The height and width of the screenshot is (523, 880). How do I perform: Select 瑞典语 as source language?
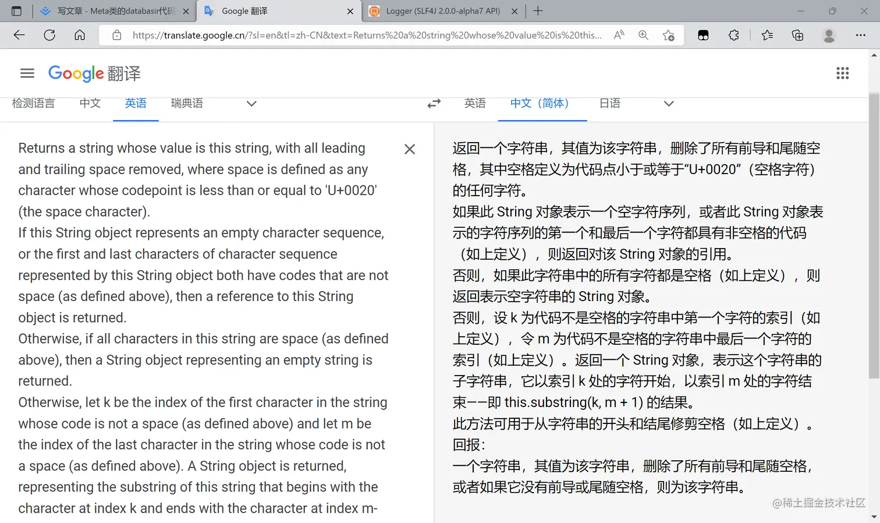(187, 104)
